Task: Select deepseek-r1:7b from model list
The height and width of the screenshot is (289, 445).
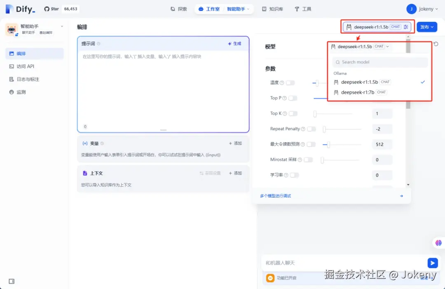Action: 380,92
